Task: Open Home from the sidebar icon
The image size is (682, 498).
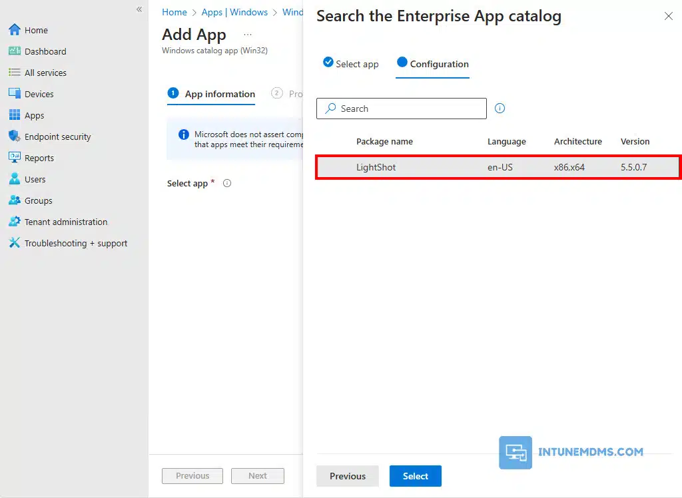Action: coord(14,30)
